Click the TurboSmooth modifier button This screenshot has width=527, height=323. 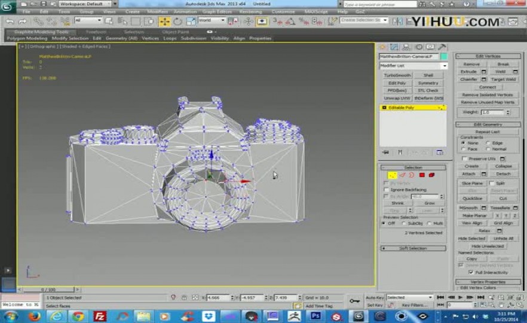click(397, 75)
